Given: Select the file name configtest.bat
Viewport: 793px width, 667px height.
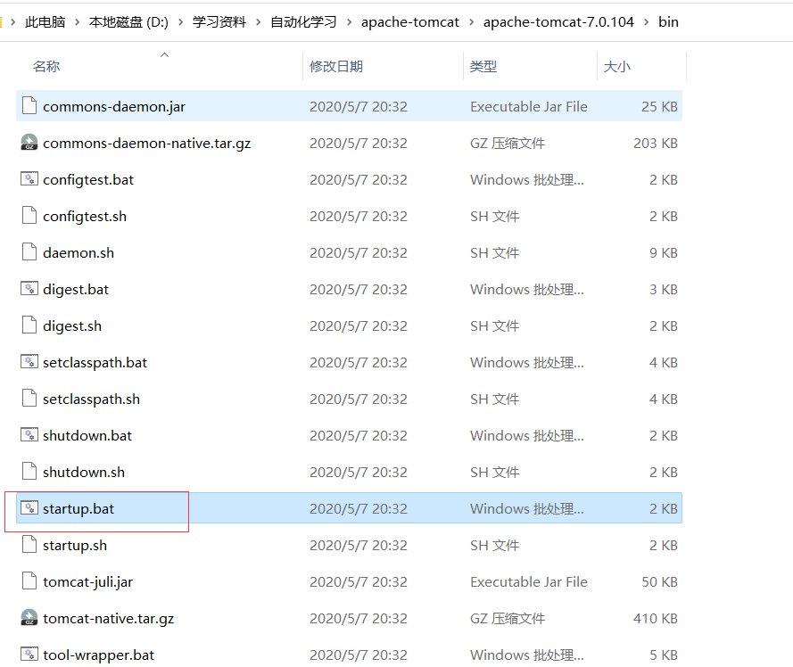Looking at the screenshot, I should (x=88, y=179).
